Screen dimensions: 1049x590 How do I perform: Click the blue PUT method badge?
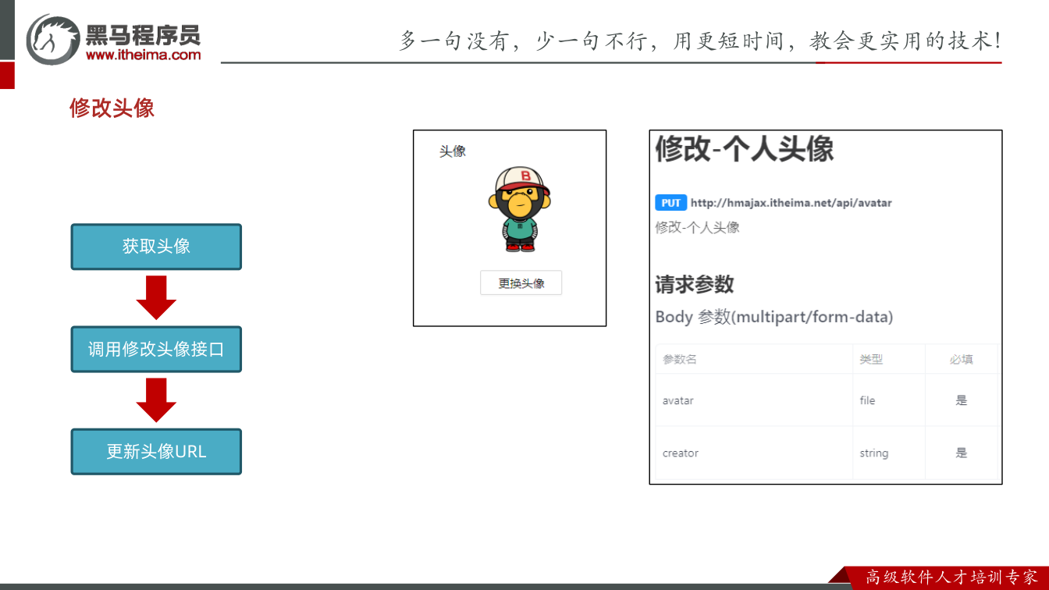[671, 203]
